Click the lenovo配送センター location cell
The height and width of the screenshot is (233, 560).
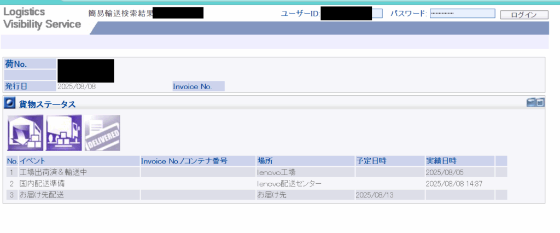[289, 184]
